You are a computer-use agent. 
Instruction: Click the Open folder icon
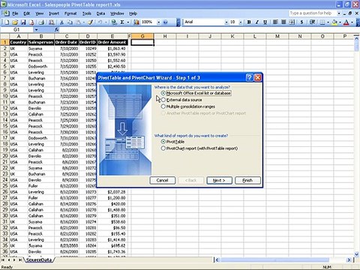click(15, 22)
